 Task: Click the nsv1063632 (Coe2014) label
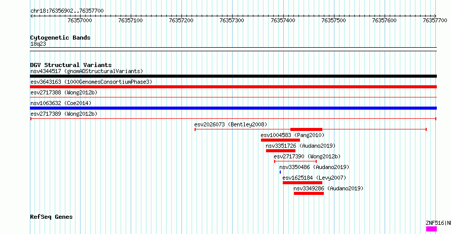61,103
